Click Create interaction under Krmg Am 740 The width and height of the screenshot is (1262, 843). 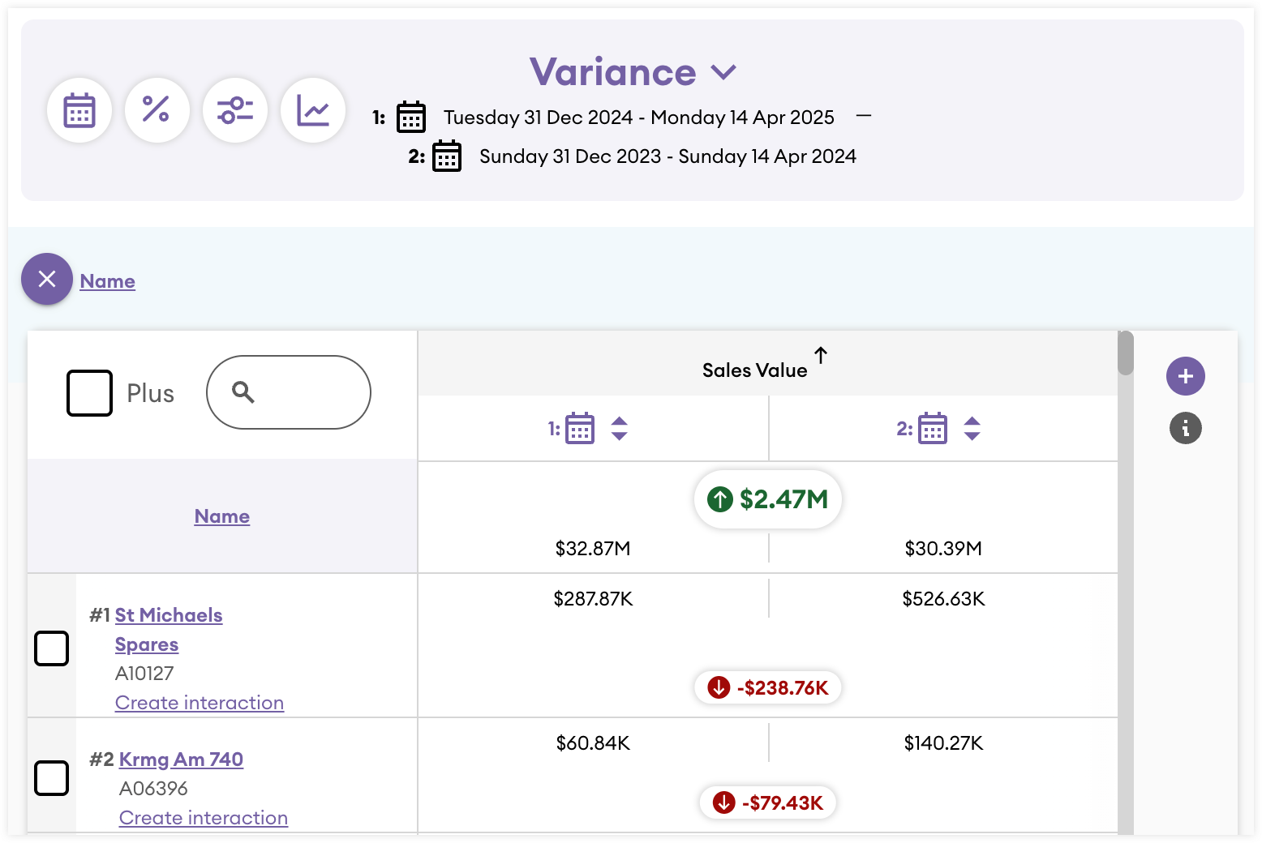[x=203, y=818]
